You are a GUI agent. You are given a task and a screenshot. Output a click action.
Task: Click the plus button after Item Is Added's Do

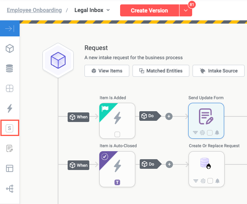tap(169, 116)
